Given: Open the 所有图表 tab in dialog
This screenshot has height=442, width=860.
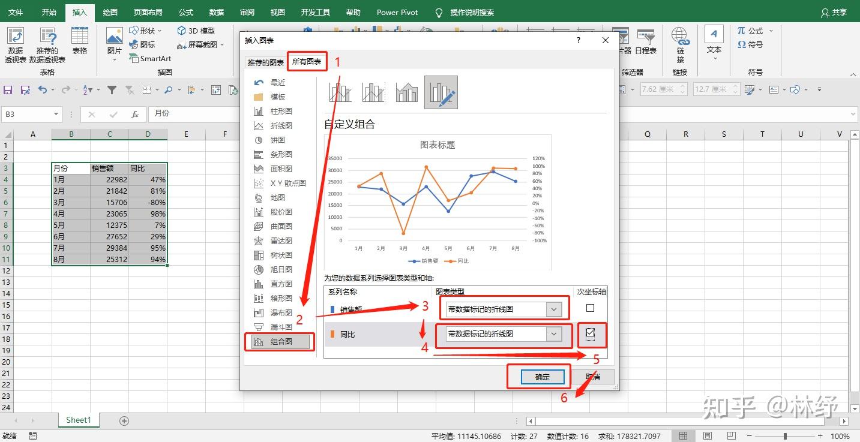Looking at the screenshot, I should [307, 62].
